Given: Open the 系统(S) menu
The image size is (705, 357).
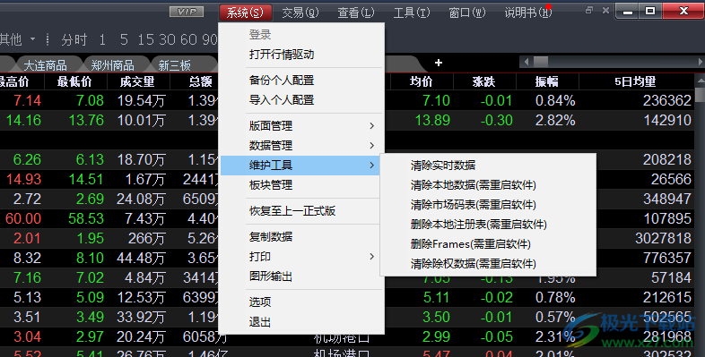Looking at the screenshot, I should pyautogui.click(x=246, y=13).
